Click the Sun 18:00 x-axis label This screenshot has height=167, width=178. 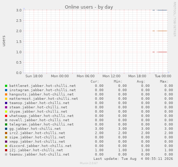pyautogui.click(x=34, y=76)
